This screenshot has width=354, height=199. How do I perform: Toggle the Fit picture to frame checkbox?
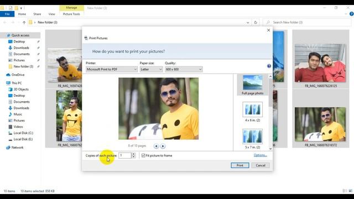coord(143,155)
